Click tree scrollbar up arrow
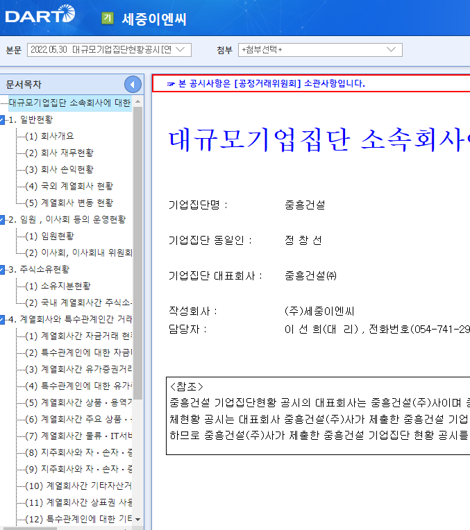 coord(137,101)
